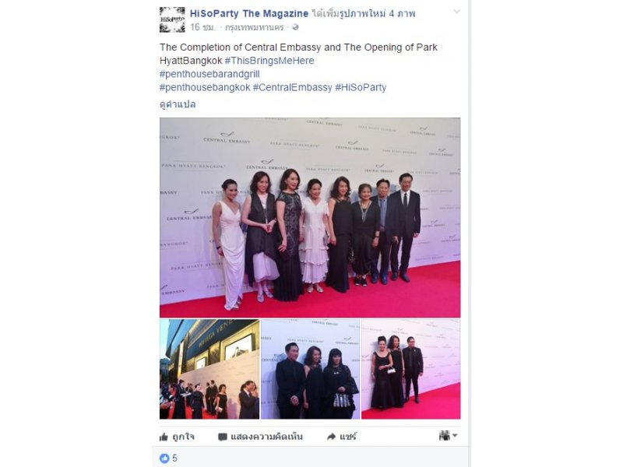
Task: Expand the post options chevron at top right
Action: [x=457, y=12]
